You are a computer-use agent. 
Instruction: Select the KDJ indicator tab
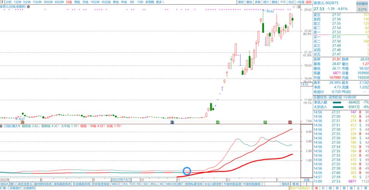[x=146, y=184]
